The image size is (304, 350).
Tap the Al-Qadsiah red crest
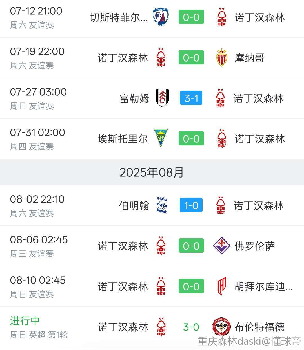tap(221, 286)
